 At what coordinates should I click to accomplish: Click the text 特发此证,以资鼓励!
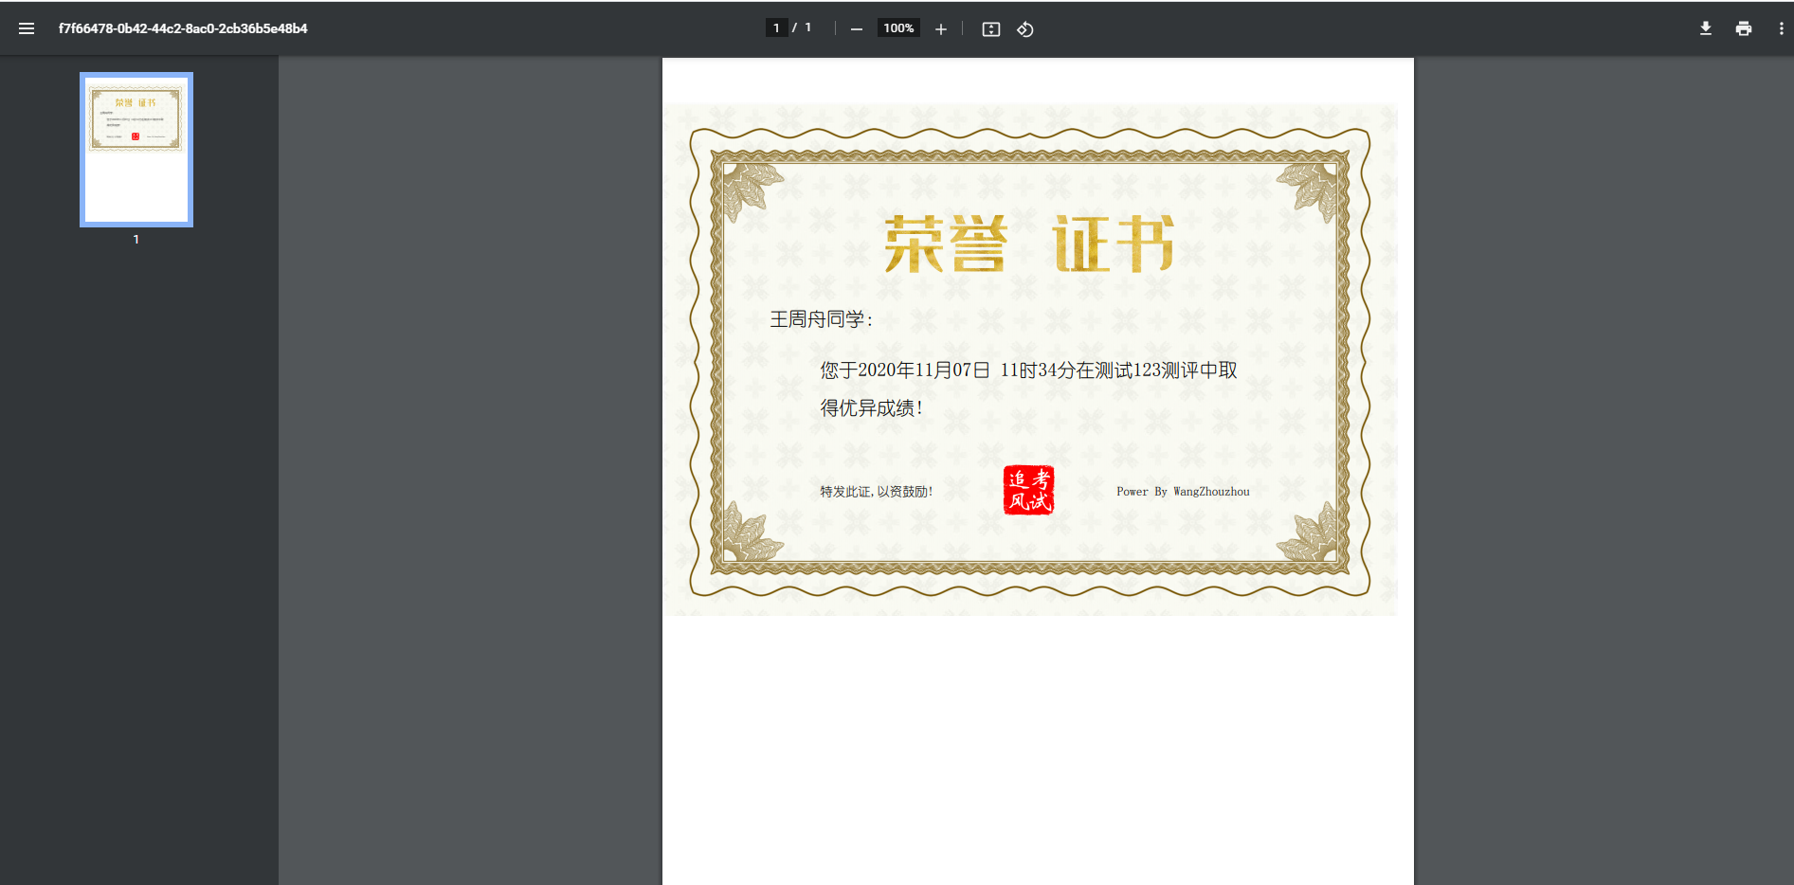point(877,492)
